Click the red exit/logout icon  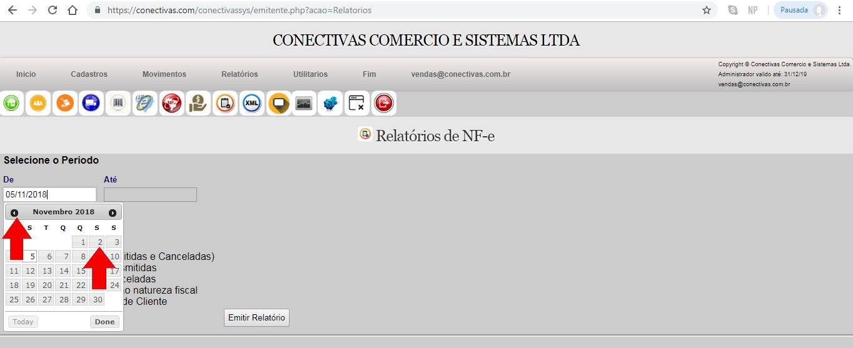point(383,103)
